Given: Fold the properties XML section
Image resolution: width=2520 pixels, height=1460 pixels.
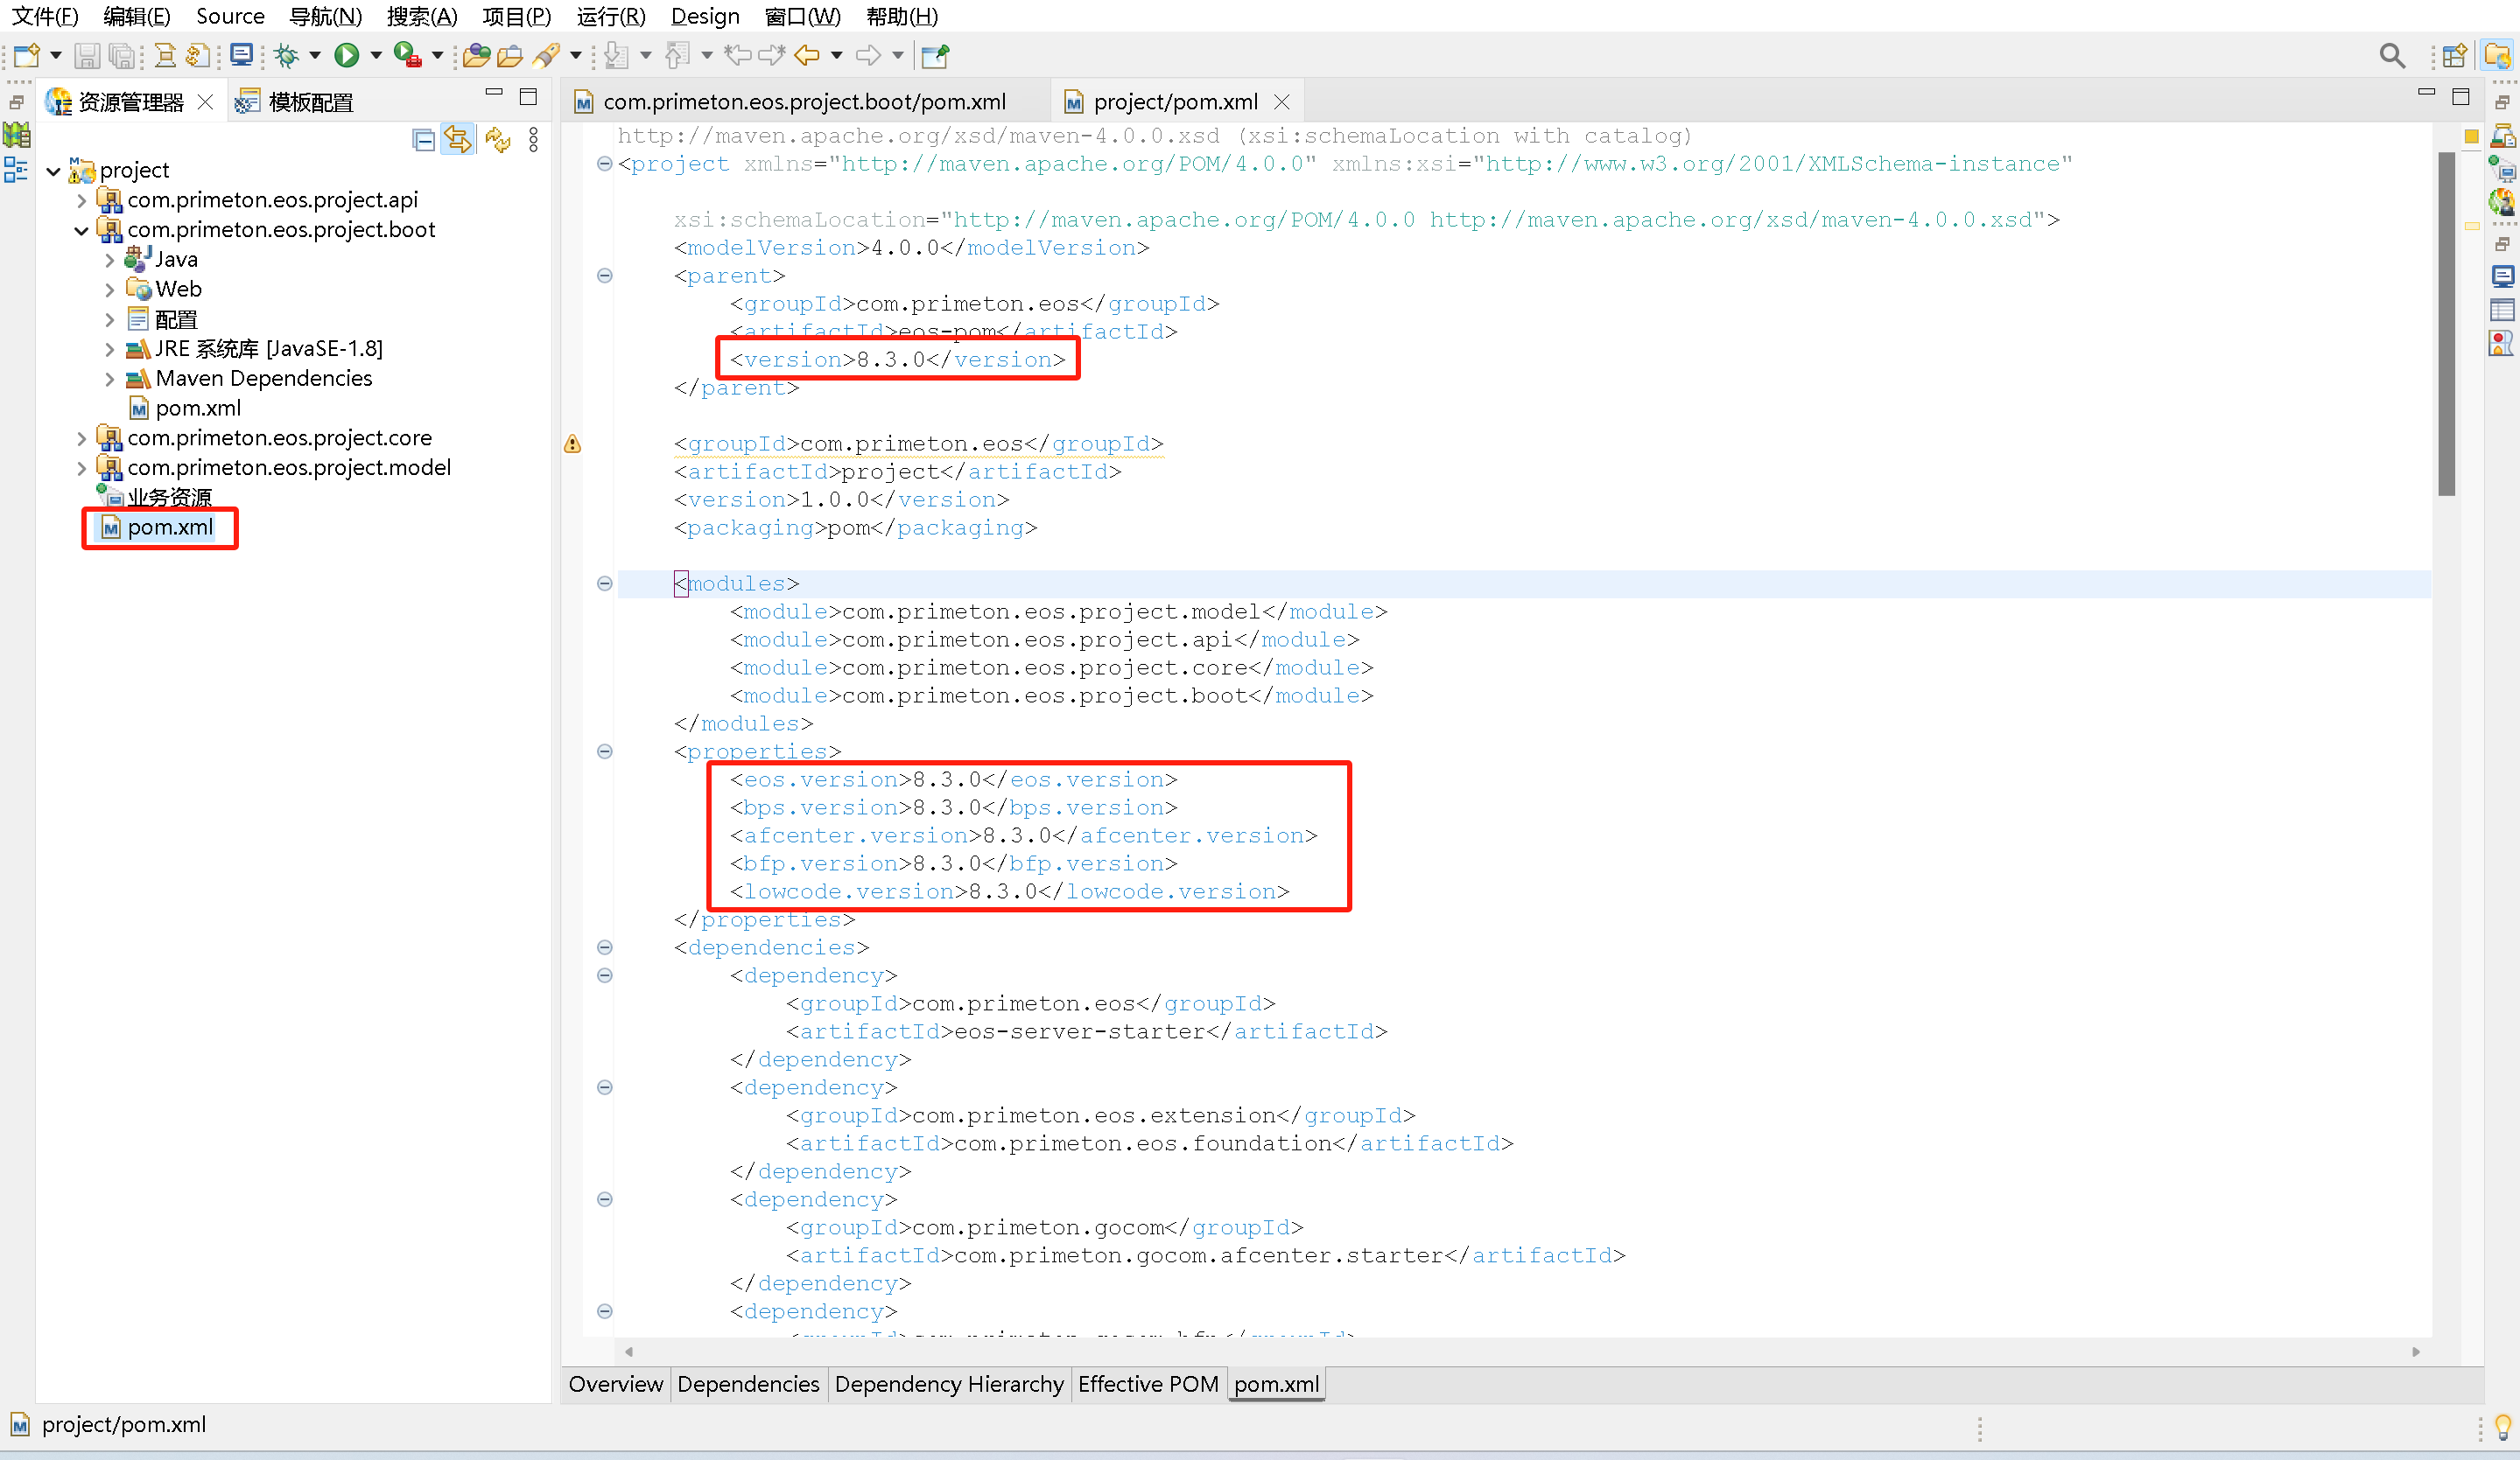Looking at the screenshot, I should point(604,751).
